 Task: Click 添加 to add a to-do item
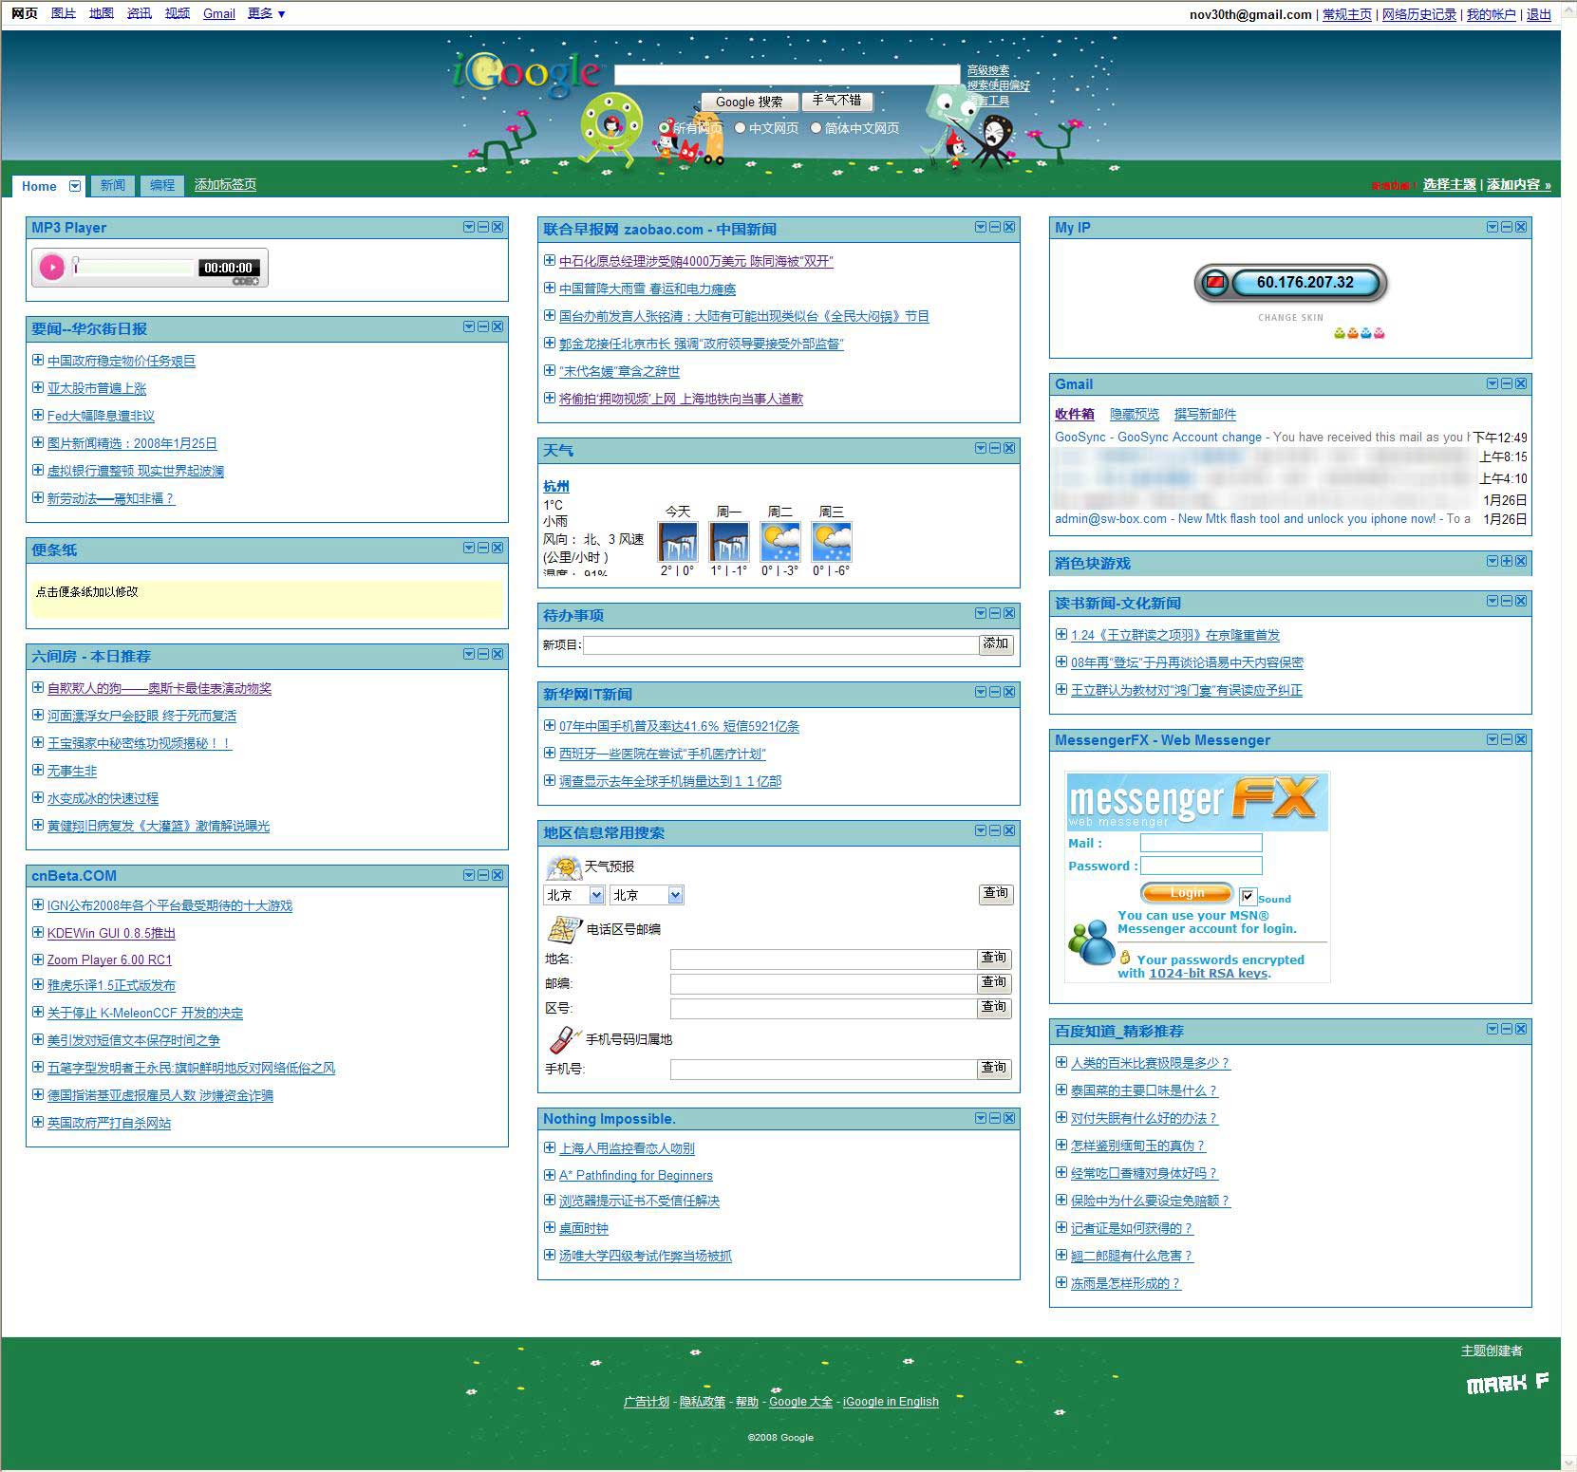point(996,644)
